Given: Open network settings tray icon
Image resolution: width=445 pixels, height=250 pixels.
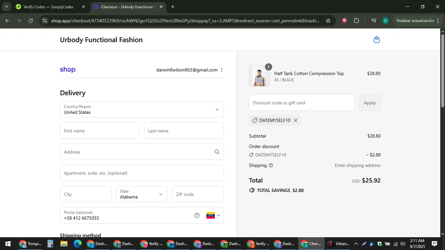Looking at the screenshot, I should pyautogui.click(x=395, y=244).
